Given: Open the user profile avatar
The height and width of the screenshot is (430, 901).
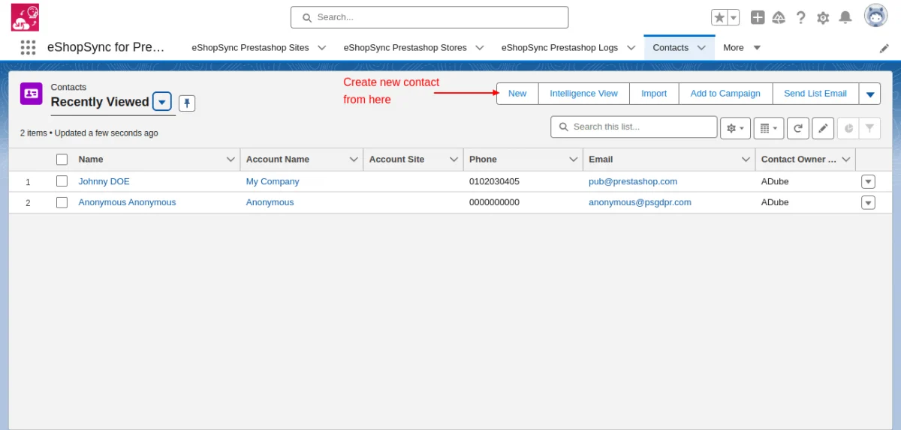Looking at the screenshot, I should pos(875,16).
